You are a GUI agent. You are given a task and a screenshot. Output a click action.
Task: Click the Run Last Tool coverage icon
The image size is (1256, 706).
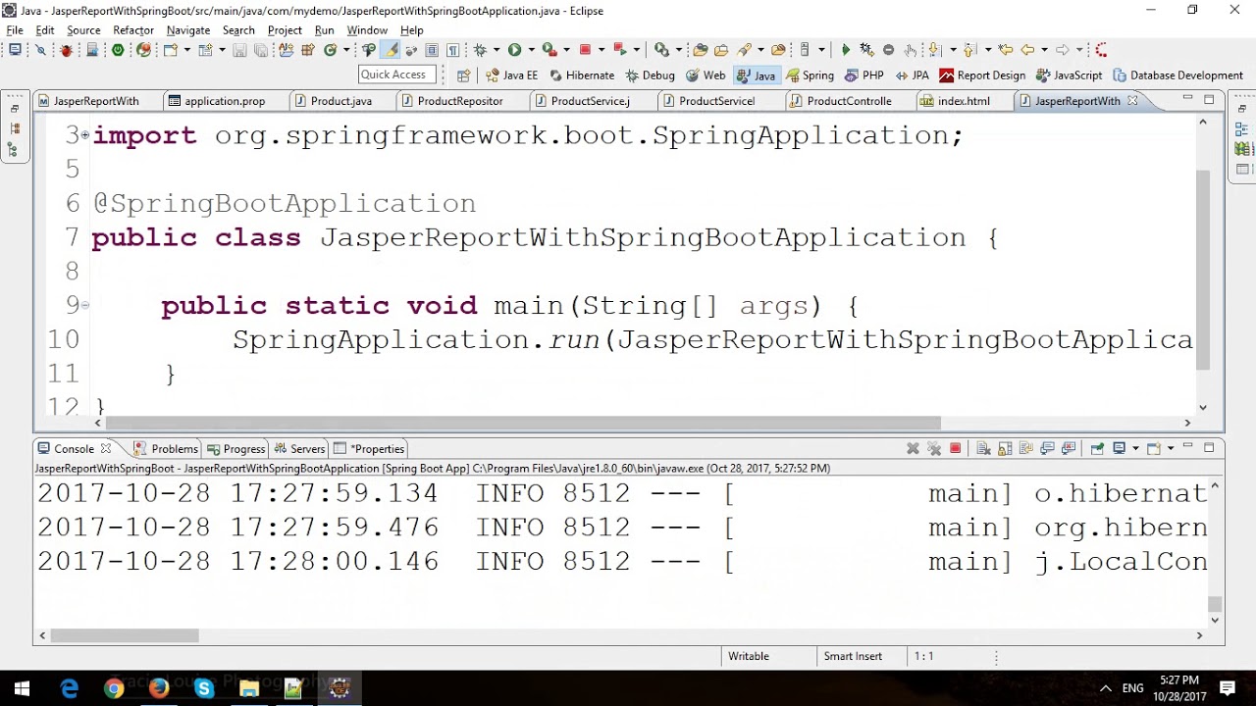[x=549, y=49]
